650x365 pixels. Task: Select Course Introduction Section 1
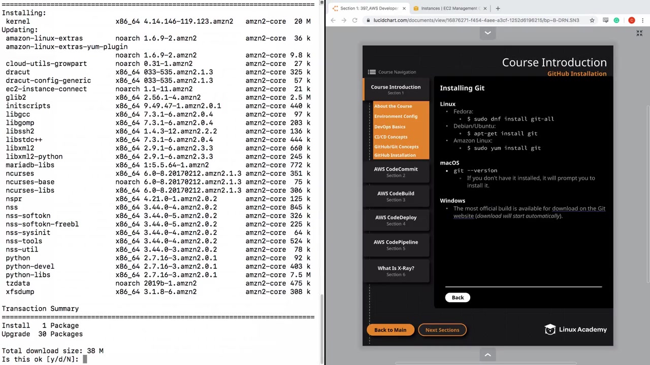pyautogui.click(x=396, y=89)
